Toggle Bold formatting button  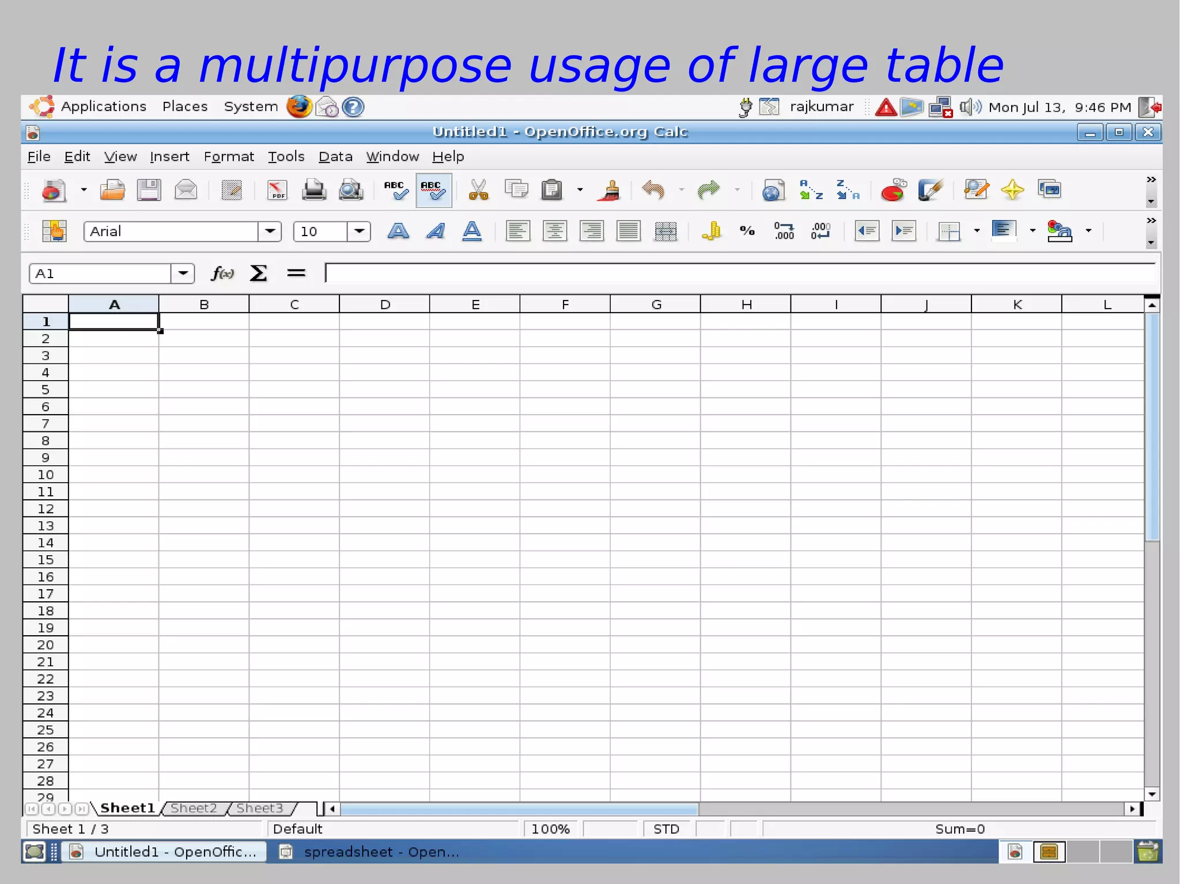(x=398, y=232)
